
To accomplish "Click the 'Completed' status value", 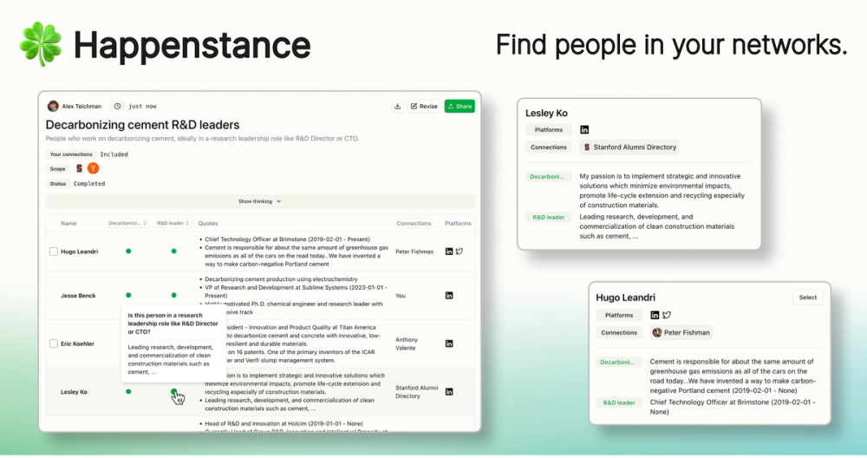I will (89, 184).
